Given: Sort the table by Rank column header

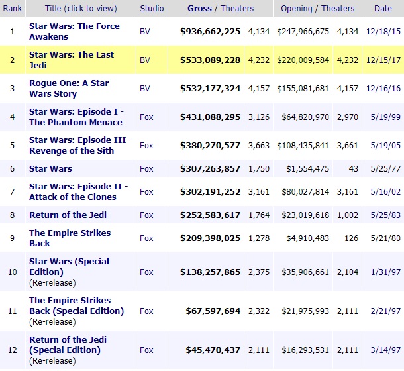Looking at the screenshot, I should click(x=12, y=9).
